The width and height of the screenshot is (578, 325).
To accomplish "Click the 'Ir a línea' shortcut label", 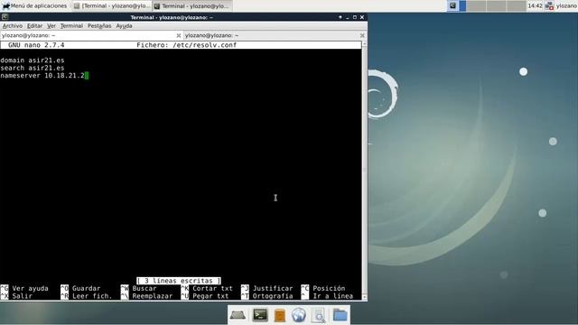I will (333, 296).
